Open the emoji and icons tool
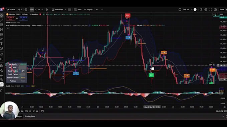Image resolution: width=227 pixels, height=127 pixels. pos(2,48)
